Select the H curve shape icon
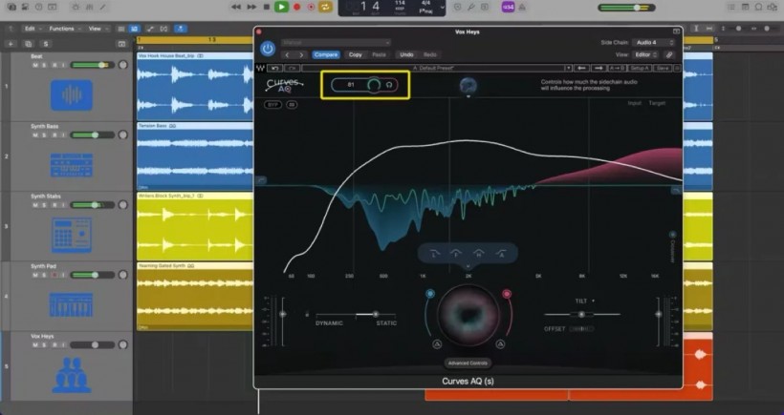The width and height of the screenshot is (784, 415). (x=478, y=254)
